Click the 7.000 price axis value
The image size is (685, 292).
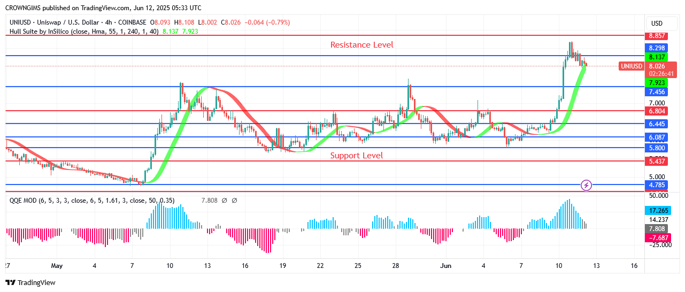click(657, 103)
